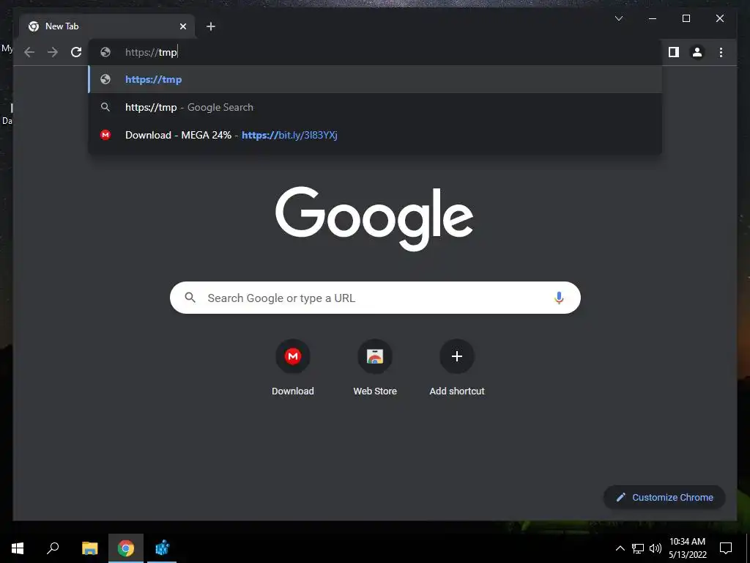750x563 pixels.
Task: Select Download - MEGA 24% suggestion
Action: click(x=375, y=135)
